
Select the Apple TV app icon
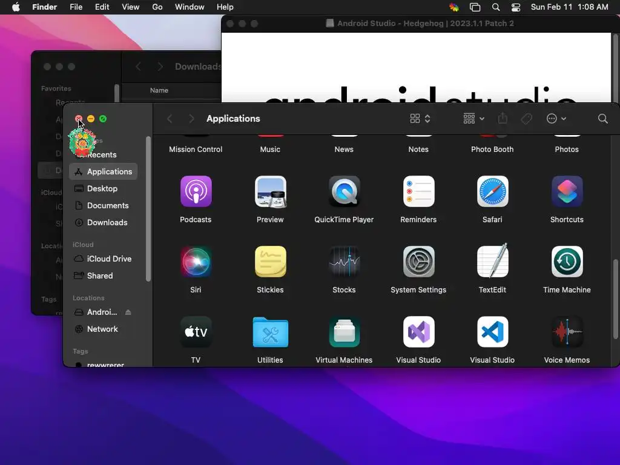196,332
